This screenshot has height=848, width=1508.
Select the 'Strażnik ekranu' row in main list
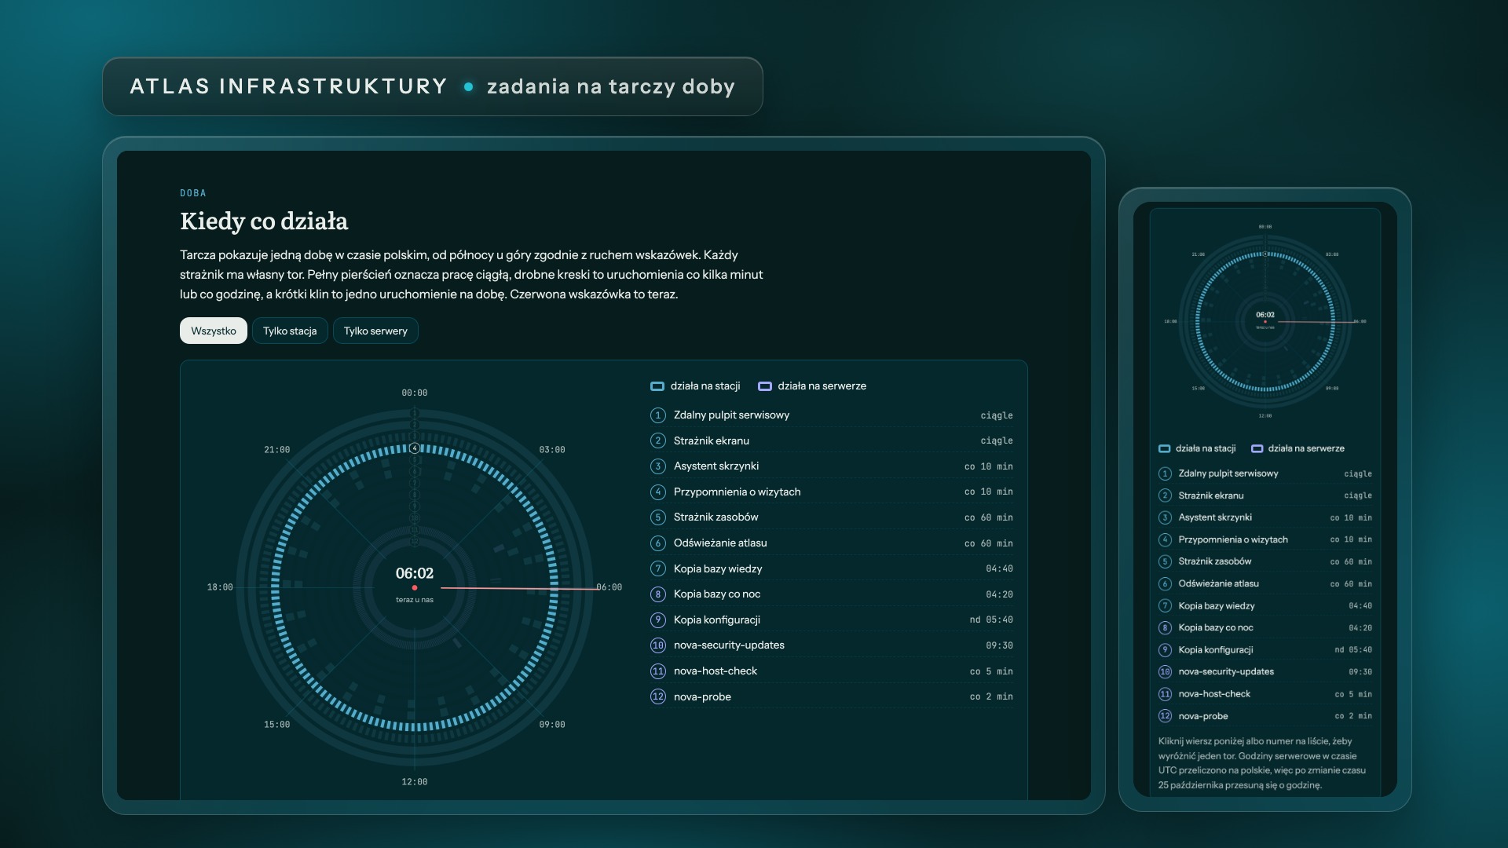pyautogui.click(x=832, y=440)
